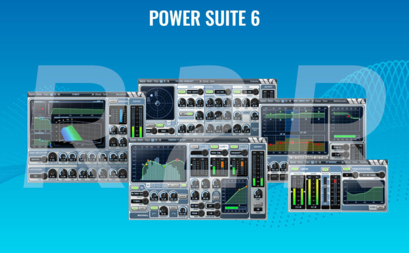Click the high-cut filter shape icon in TrackPlug brickwall

[x=173, y=214]
